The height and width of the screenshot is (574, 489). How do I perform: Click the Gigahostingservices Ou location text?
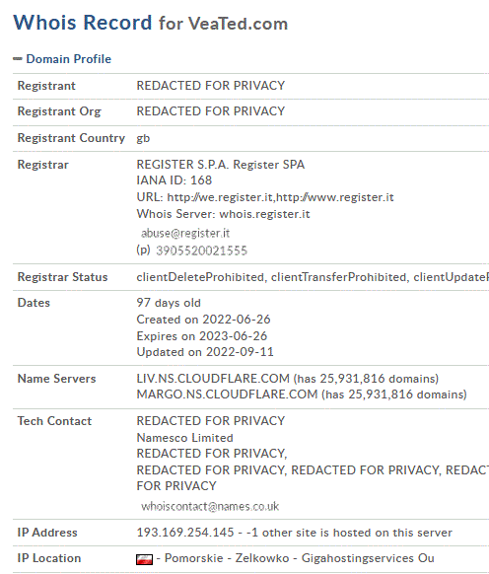(368, 558)
